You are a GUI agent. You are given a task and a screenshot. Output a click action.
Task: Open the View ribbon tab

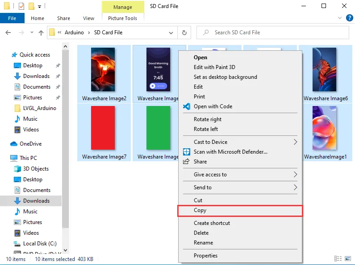[x=88, y=18]
